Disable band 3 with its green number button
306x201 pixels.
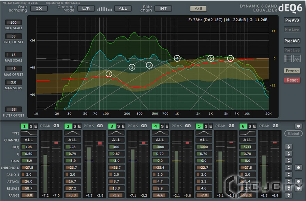pos(112,126)
